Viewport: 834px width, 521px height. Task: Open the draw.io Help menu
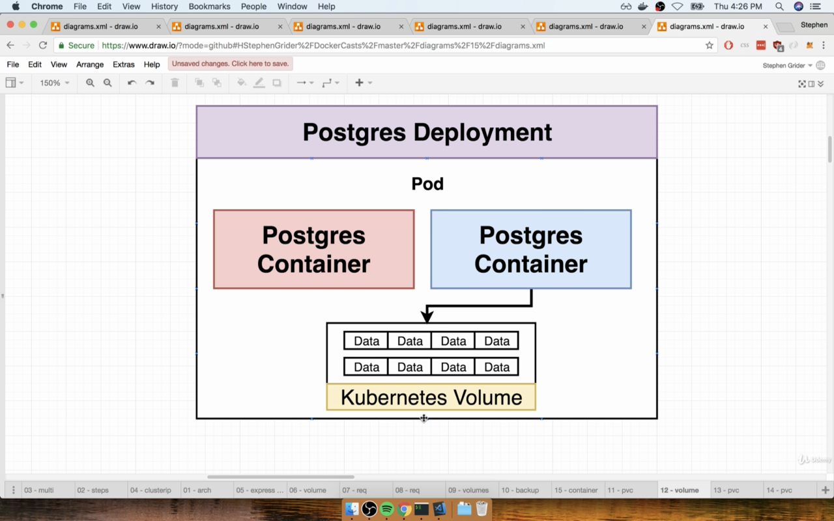click(x=152, y=64)
